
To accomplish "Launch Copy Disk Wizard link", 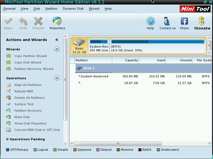I will coord(28,62).
